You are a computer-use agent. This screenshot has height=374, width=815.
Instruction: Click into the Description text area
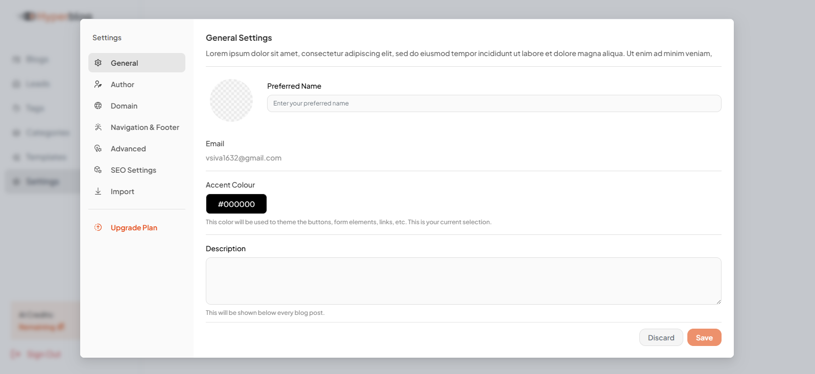click(464, 281)
